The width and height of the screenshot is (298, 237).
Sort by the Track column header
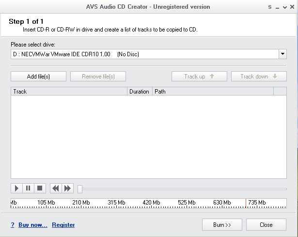[69, 92]
